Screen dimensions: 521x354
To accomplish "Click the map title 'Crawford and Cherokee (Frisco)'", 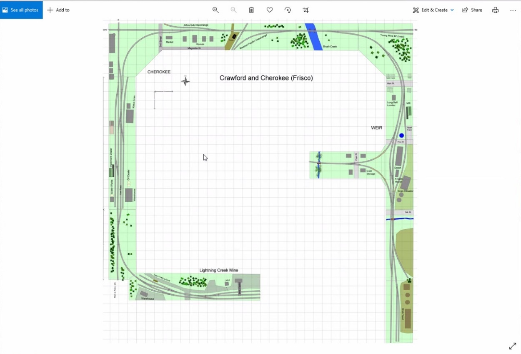I will click(x=266, y=78).
